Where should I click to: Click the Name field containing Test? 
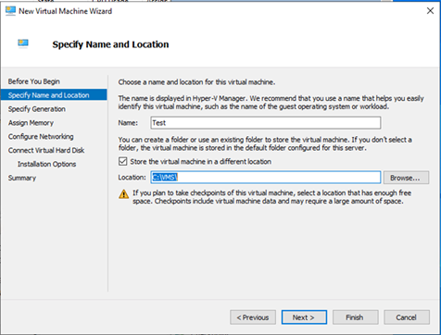[x=266, y=123]
